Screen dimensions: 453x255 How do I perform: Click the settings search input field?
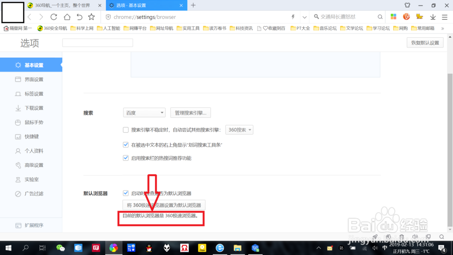[98, 43]
